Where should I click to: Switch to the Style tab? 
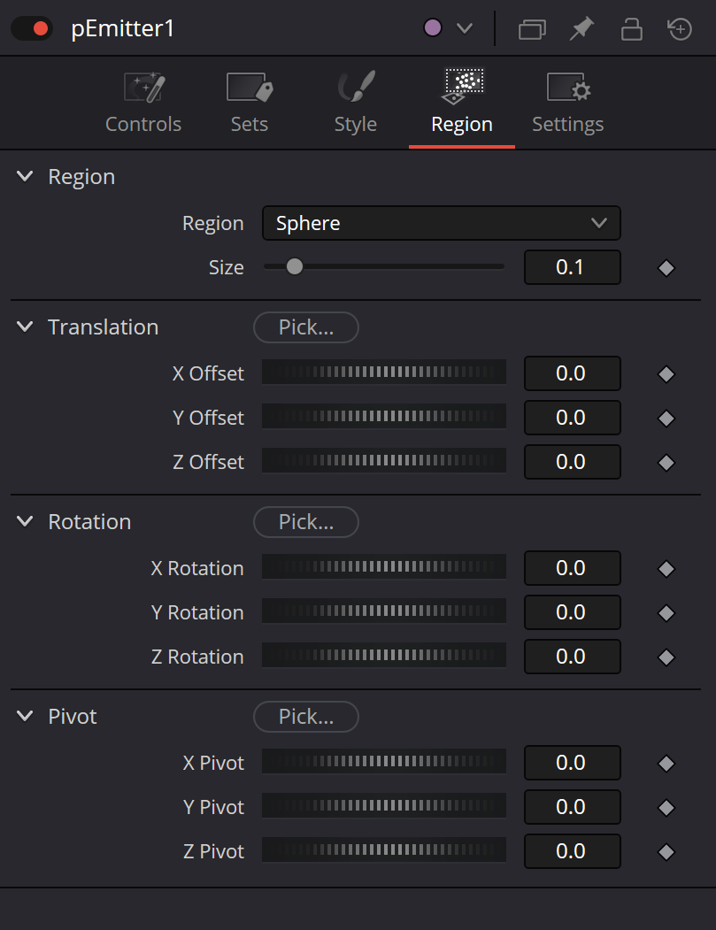tap(355, 104)
